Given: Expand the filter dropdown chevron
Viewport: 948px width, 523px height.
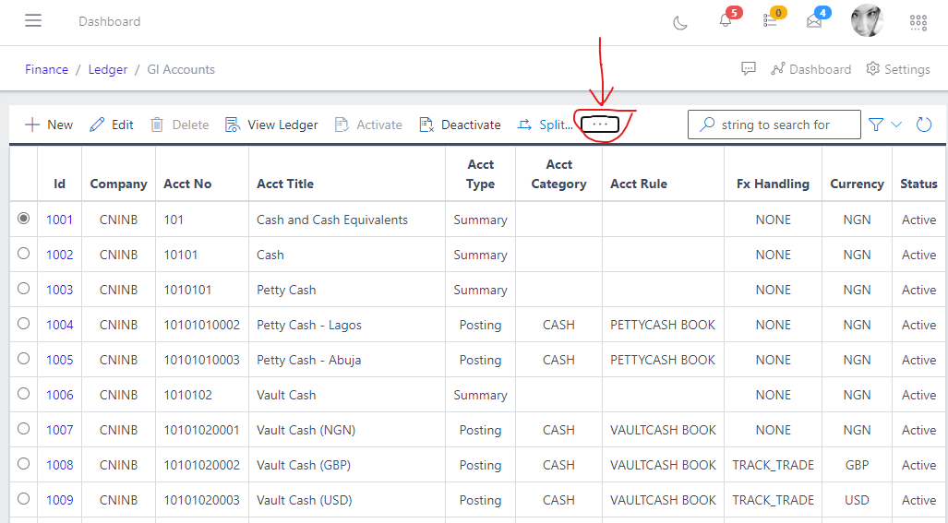Looking at the screenshot, I should [x=896, y=125].
